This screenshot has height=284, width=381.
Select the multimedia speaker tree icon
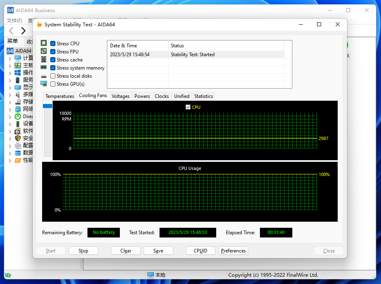point(18,94)
